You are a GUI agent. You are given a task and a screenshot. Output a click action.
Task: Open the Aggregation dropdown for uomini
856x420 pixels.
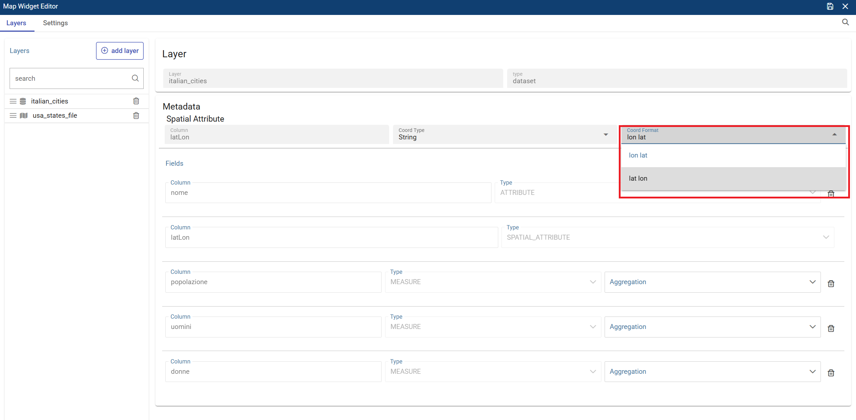click(x=712, y=327)
